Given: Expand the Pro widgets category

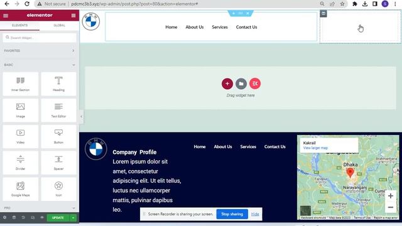Looking at the screenshot, I should 40,208.
